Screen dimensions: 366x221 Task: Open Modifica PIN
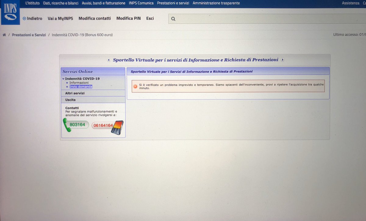click(x=128, y=19)
